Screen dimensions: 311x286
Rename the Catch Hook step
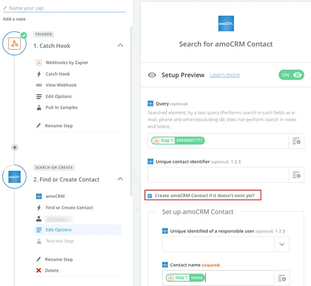coord(59,125)
